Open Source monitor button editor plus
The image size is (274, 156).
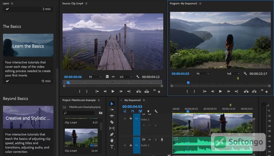tap(159, 92)
